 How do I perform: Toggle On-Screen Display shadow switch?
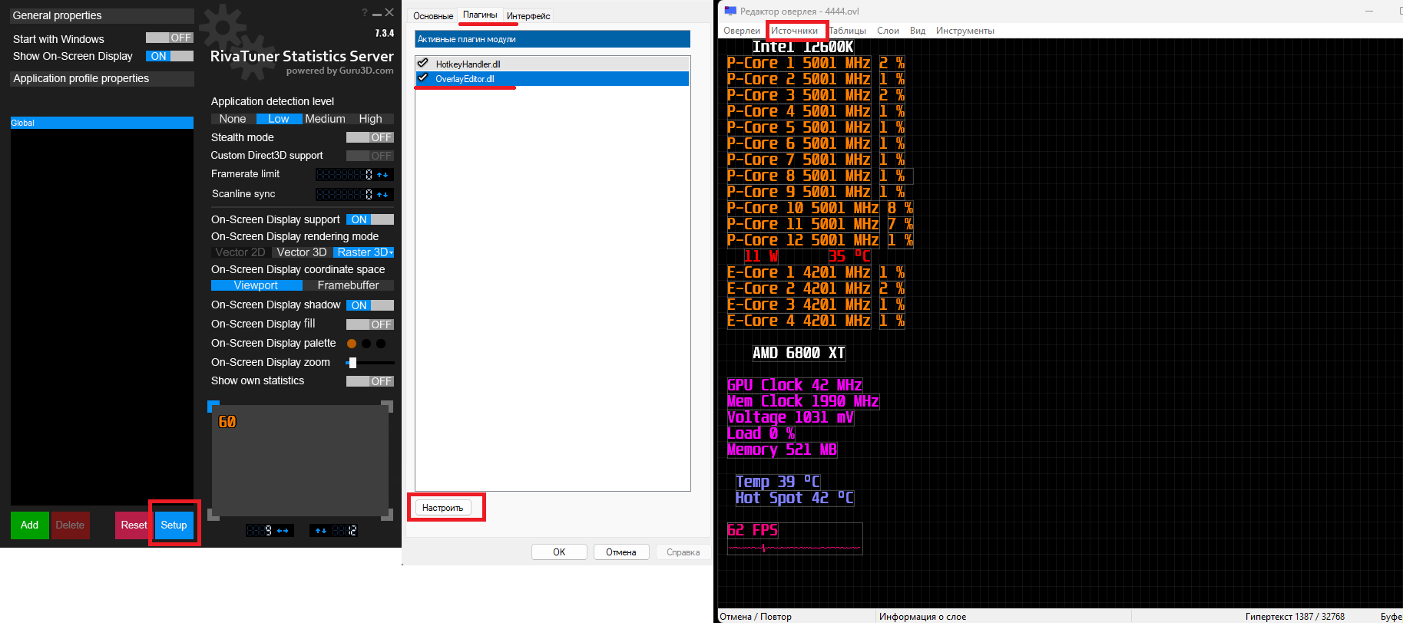coord(370,305)
